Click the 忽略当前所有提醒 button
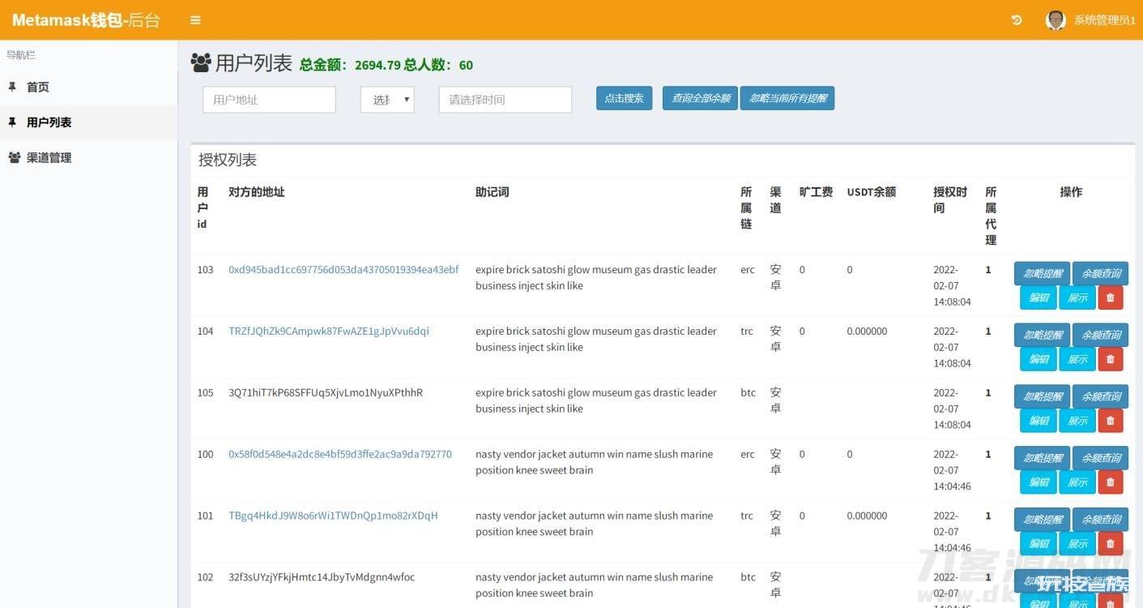 coord(787,98)
